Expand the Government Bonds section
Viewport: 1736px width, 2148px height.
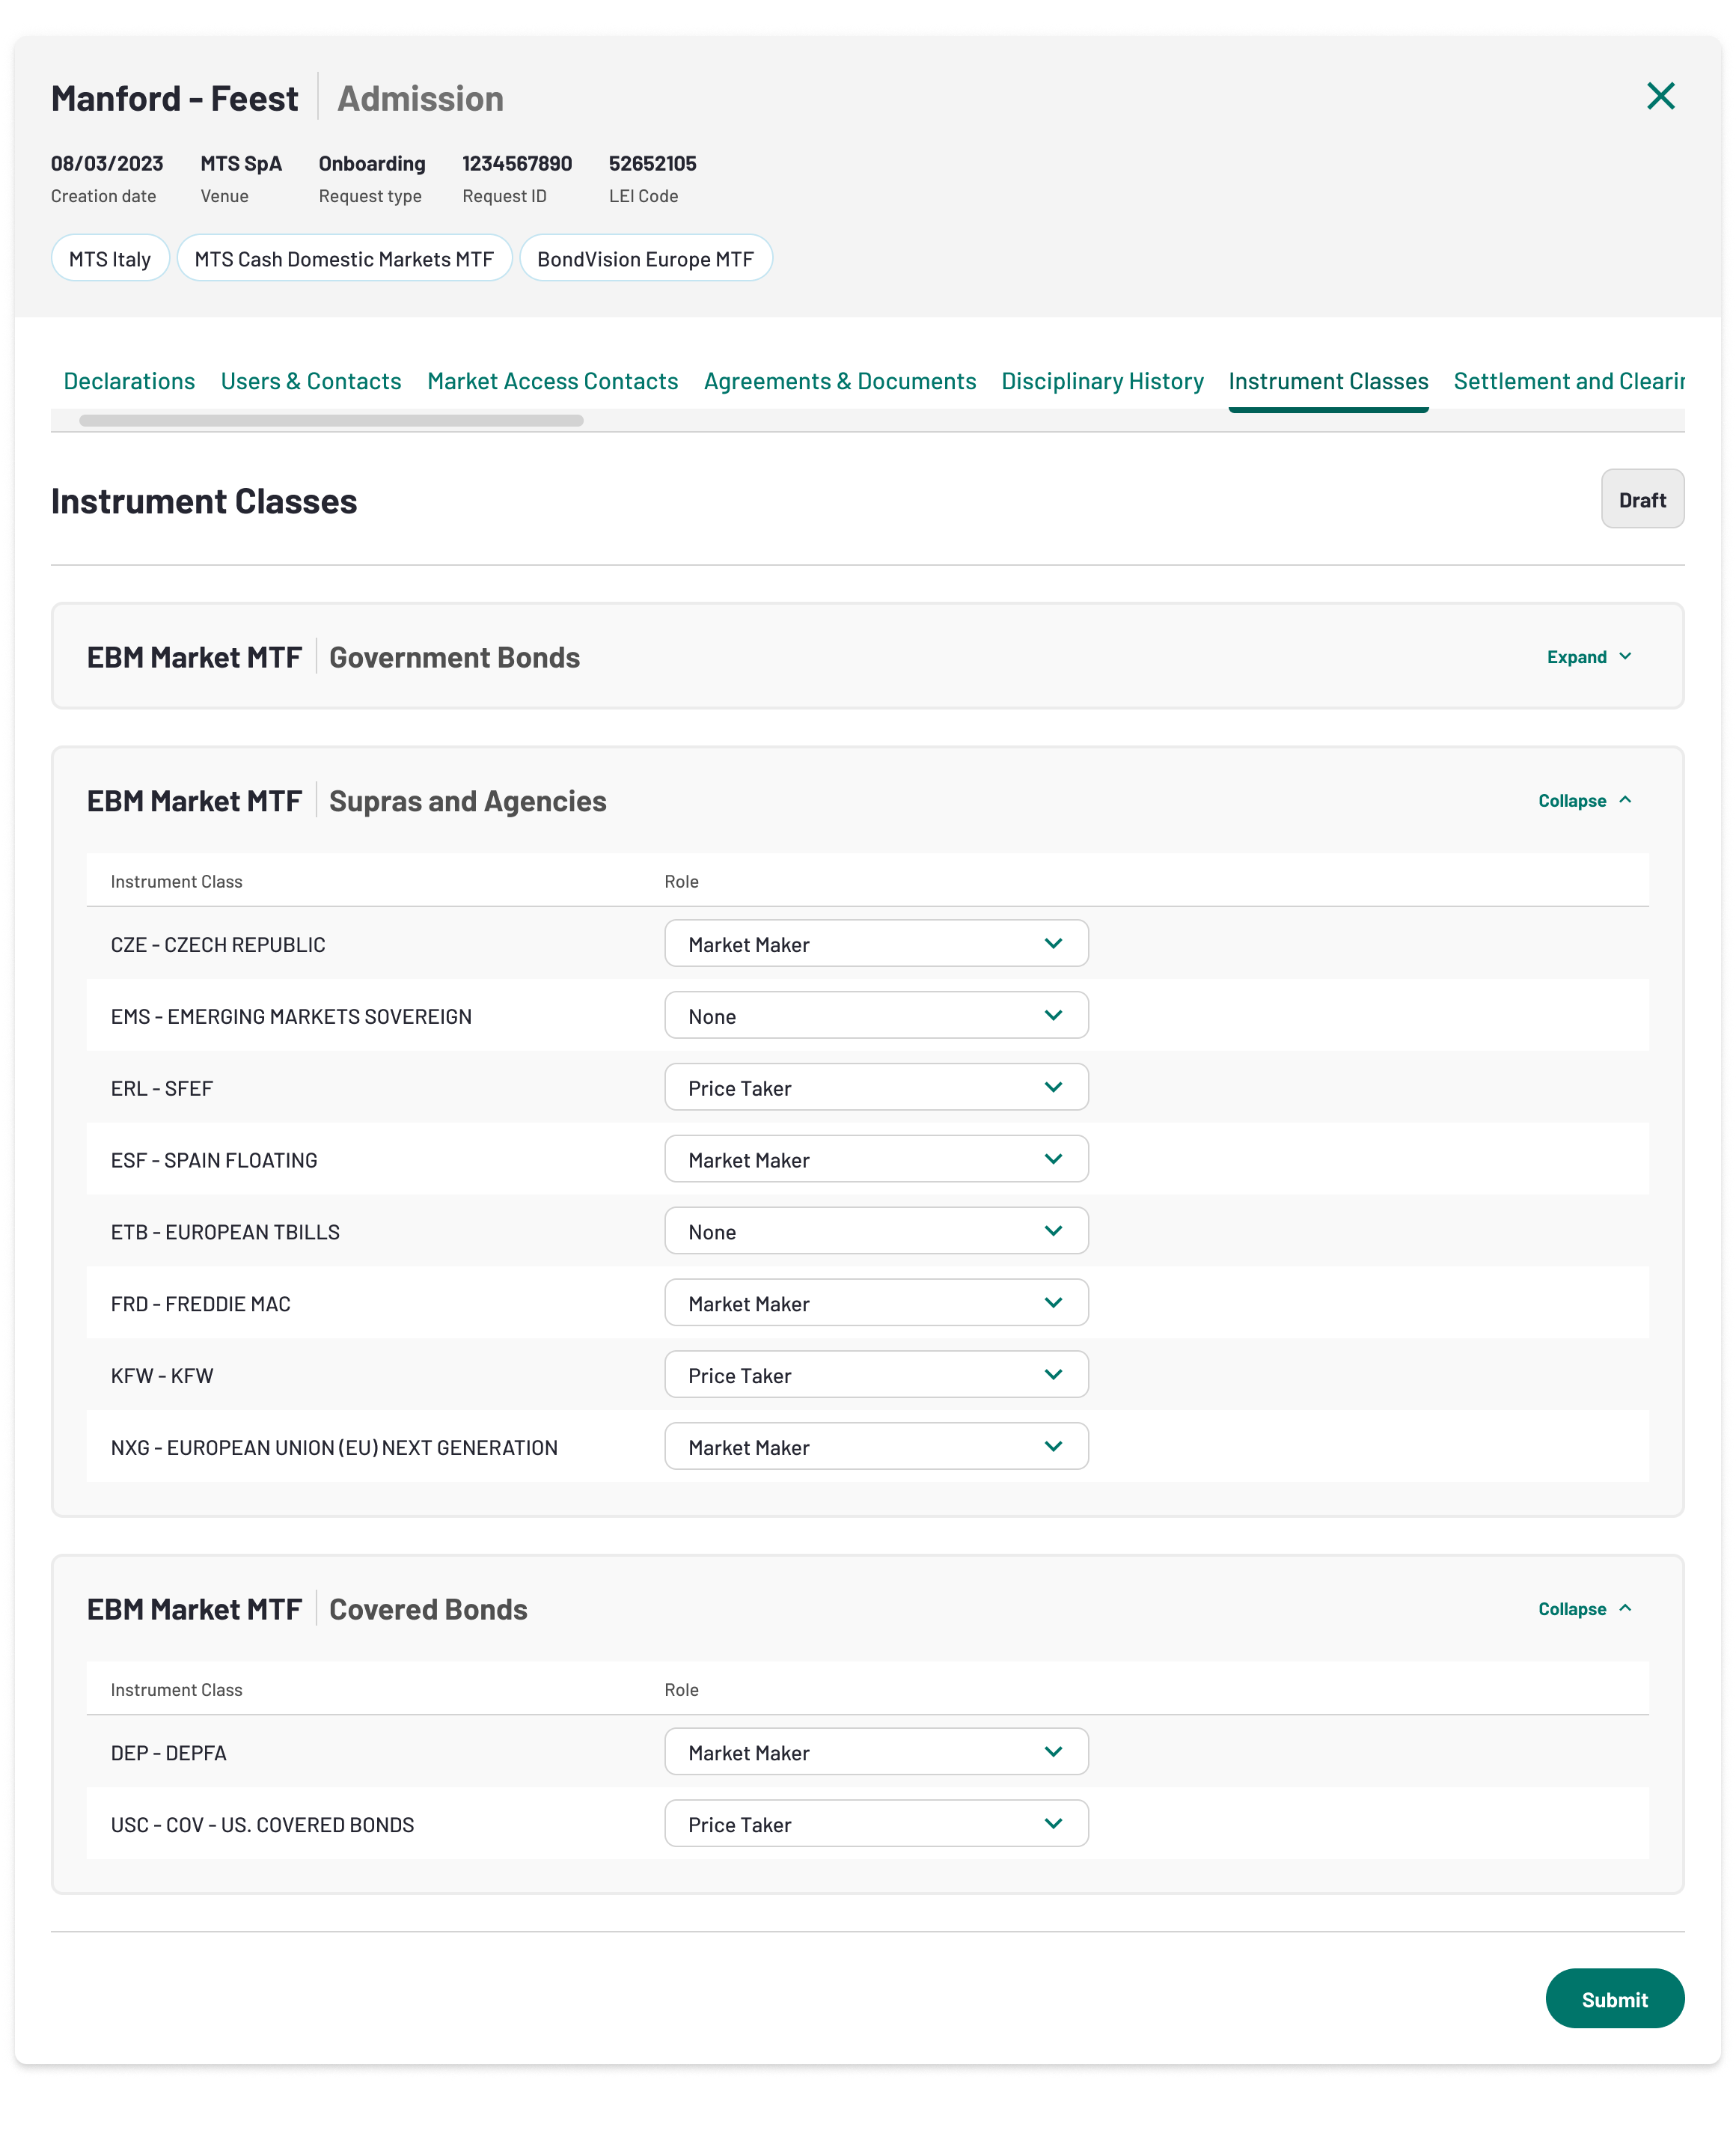[x=1589, y=657]
